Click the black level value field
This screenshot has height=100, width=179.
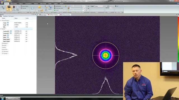click(x=84, y=11)
